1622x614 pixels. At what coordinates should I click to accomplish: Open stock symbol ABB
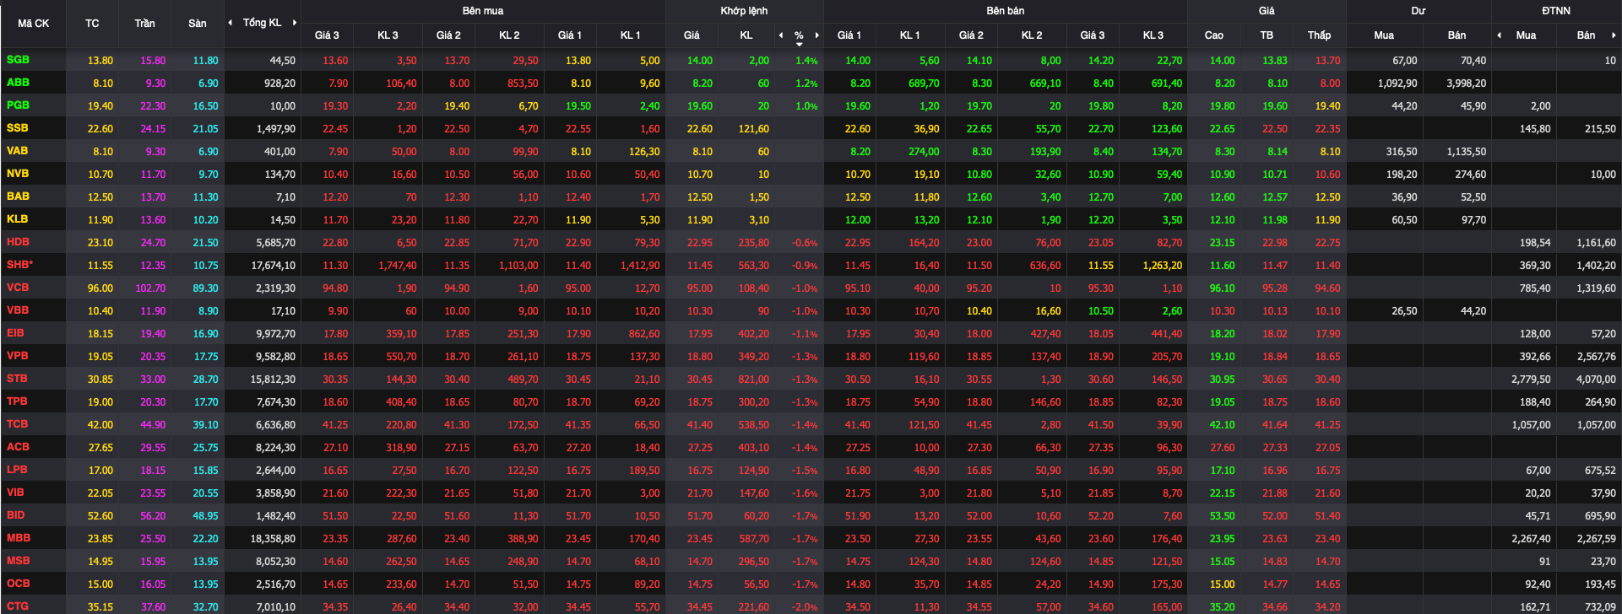click(18, 83)
